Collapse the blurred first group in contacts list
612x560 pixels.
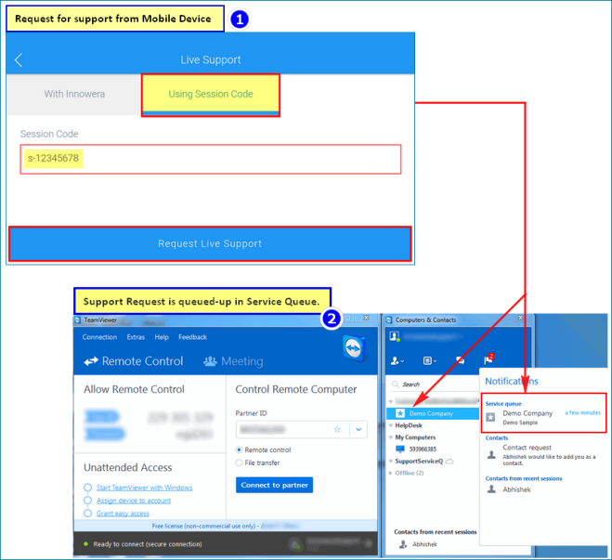391,401
